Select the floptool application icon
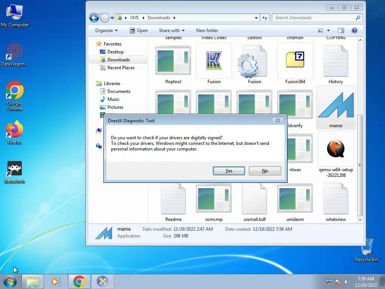This screenshot has height=289, width=385. click(x=173, y=60)
